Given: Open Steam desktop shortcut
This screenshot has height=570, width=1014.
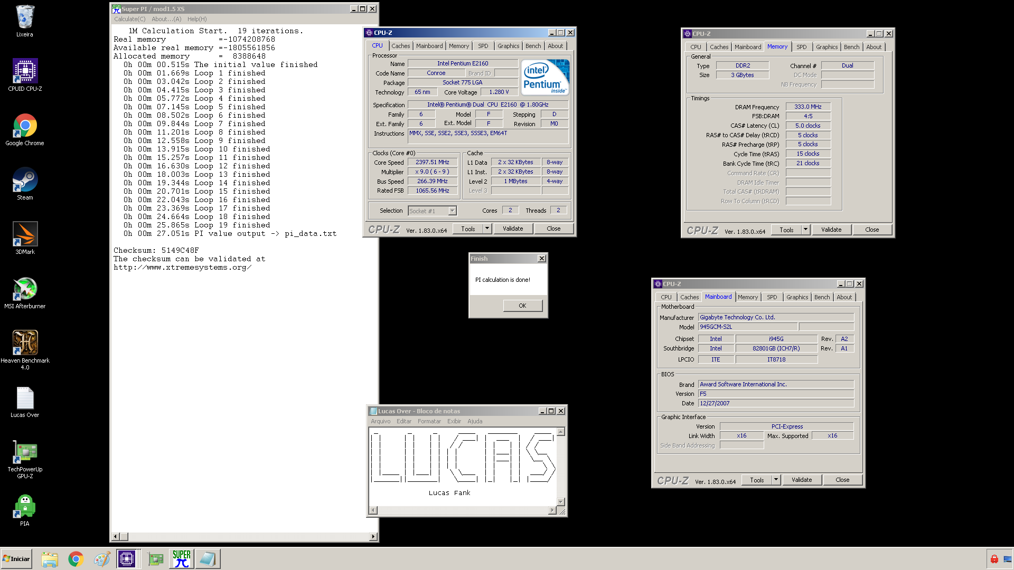Looking at the screenshot, I should tap(25, 184).
